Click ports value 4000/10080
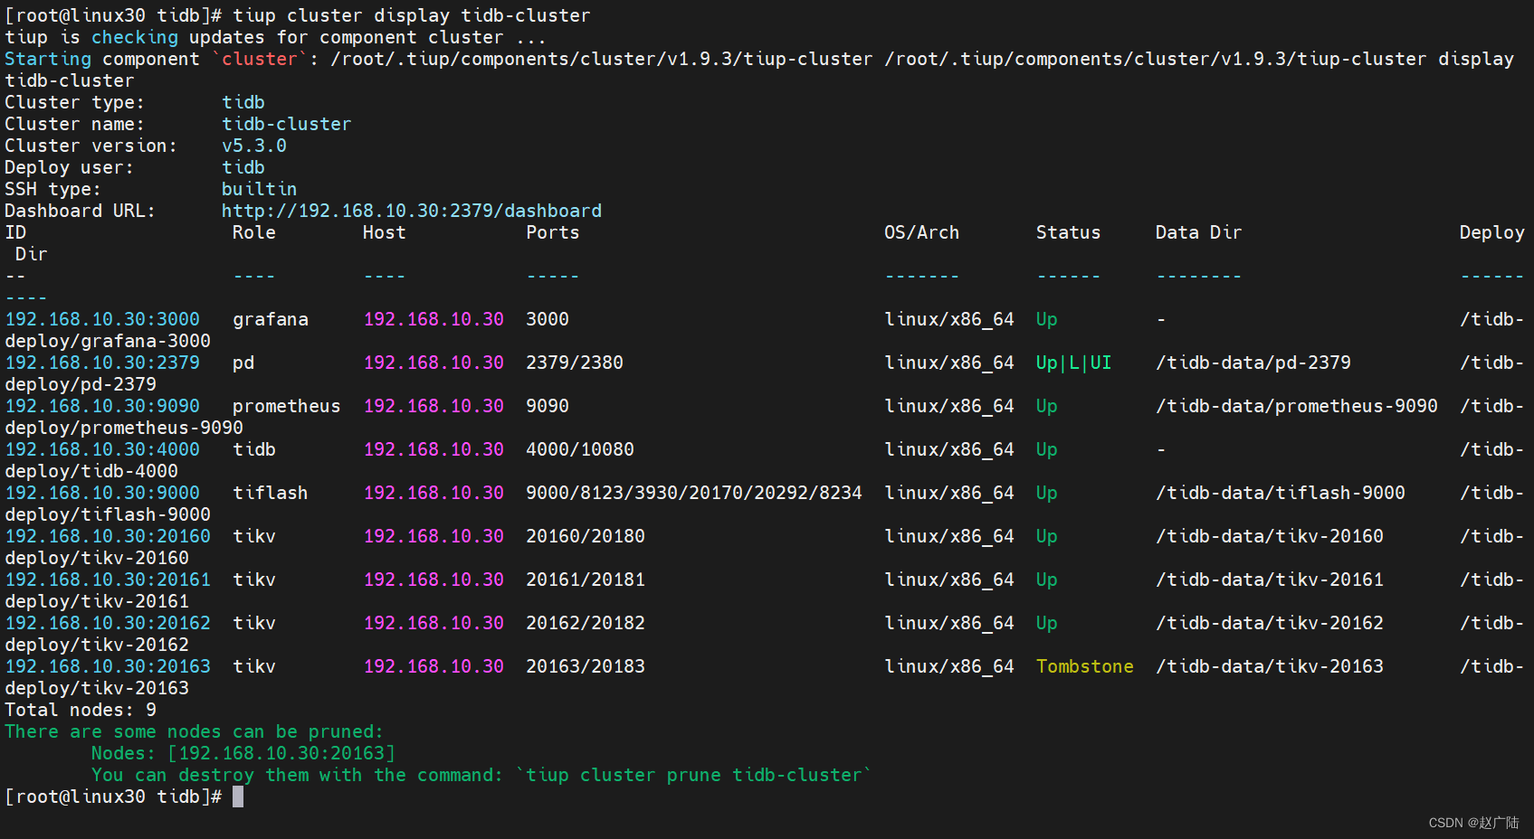This screenshot has height=839, width=1534. [x=580, y=449]
